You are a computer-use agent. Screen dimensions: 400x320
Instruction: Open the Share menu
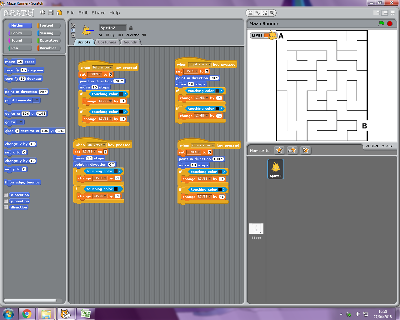98,13
